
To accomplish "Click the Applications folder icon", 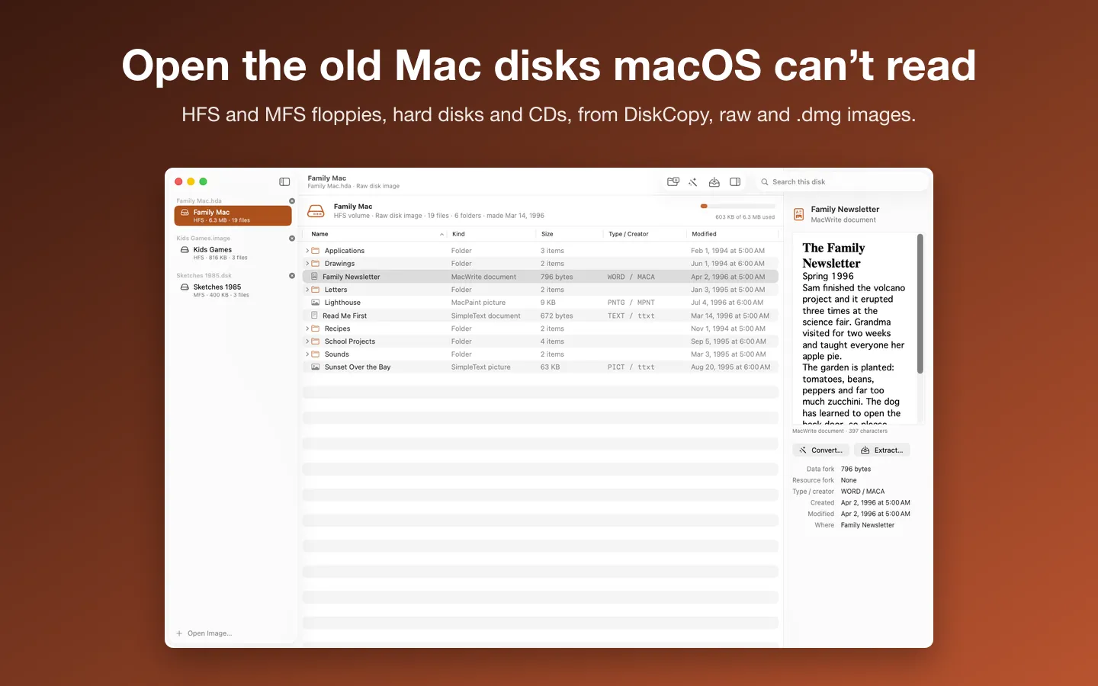I will (315, 251).
